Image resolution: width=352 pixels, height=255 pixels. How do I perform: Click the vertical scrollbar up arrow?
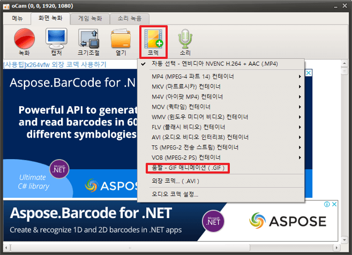coord(344,63)
